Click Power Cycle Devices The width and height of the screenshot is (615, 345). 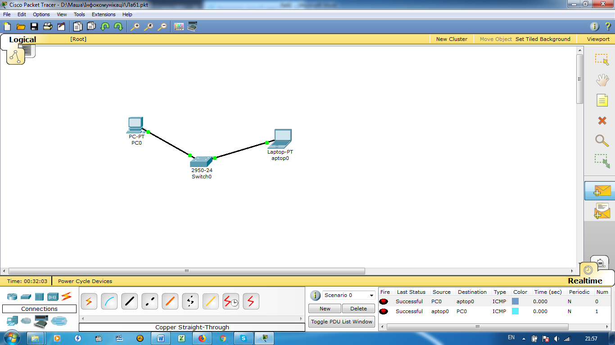point(85,281)
